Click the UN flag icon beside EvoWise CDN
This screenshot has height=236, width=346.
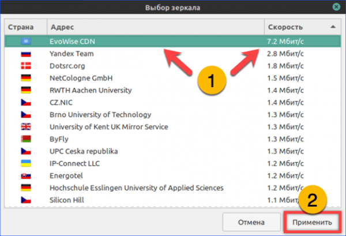(x=26, y=42)
